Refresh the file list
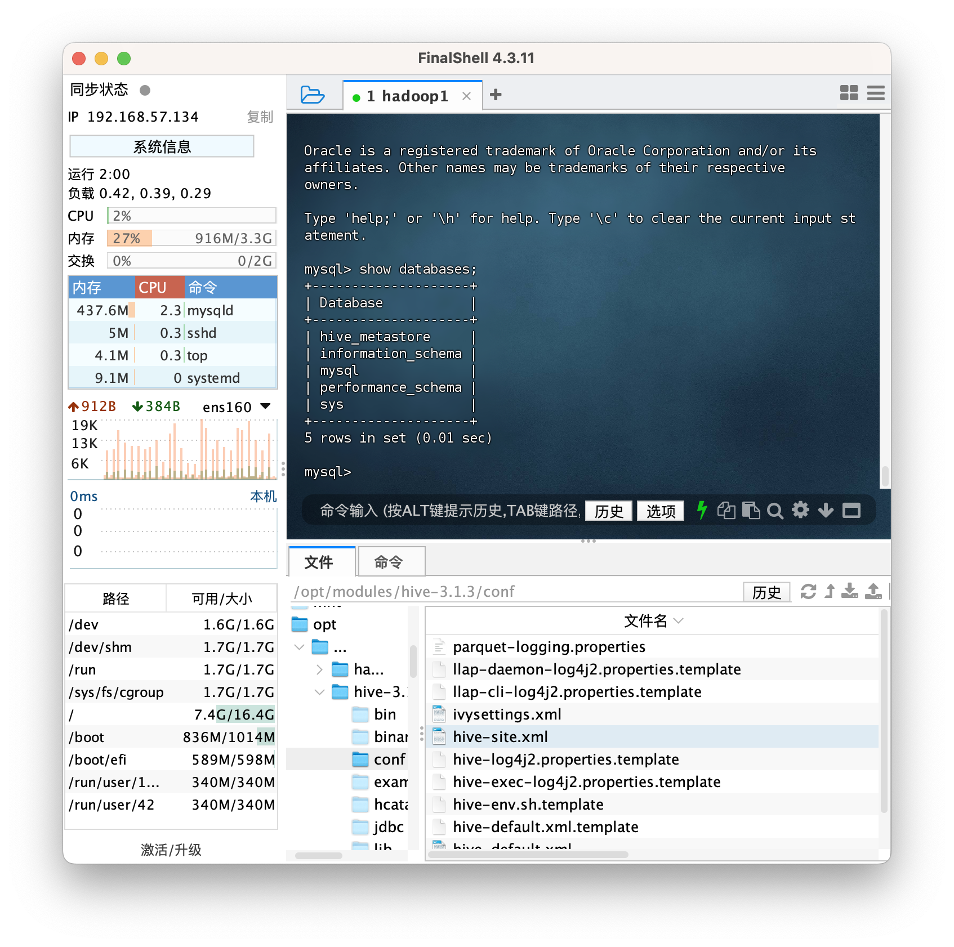 808,592
